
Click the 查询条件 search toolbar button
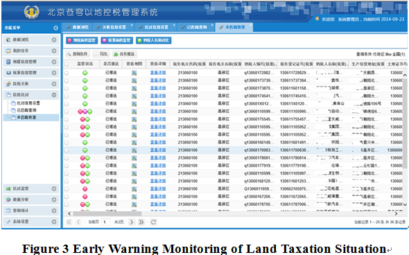click(x=78, y=54)
